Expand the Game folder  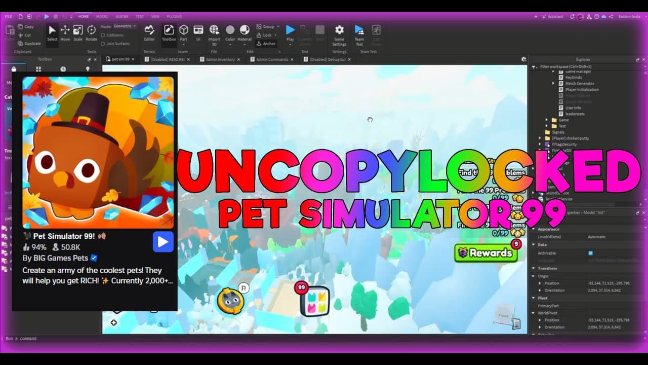click(x=547, y=120)
